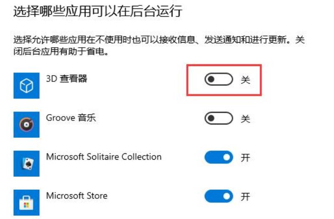Disable Microsoft Solitaire Collection background toggle

[x=218, y=158]
